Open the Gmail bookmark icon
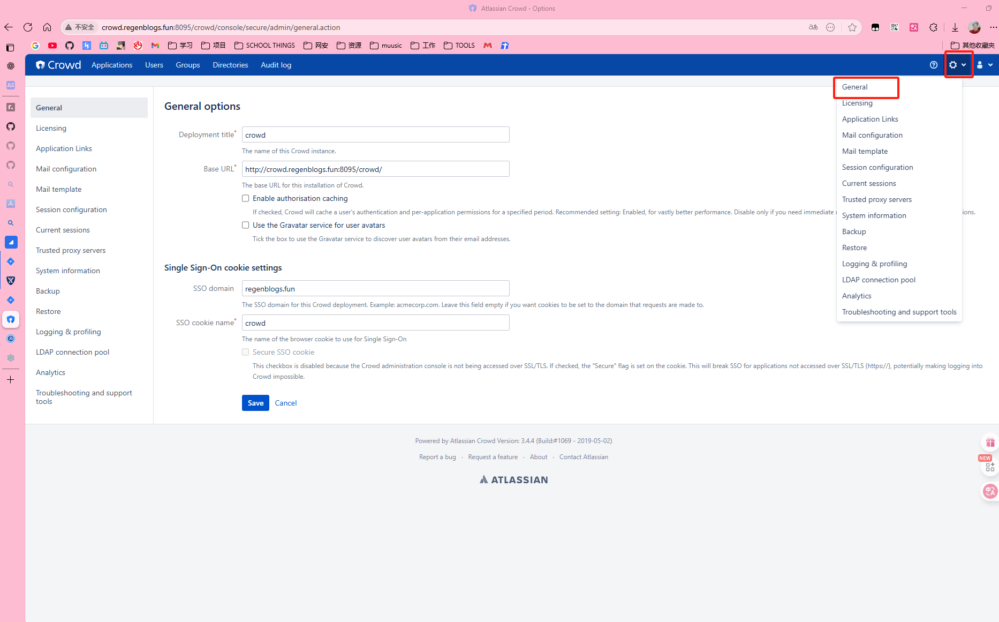This screenshot has height=622, width=999. [x=155, y=46]
